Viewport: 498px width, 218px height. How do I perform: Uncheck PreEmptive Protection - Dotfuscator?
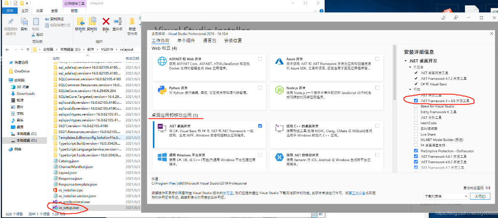(416, 151)
